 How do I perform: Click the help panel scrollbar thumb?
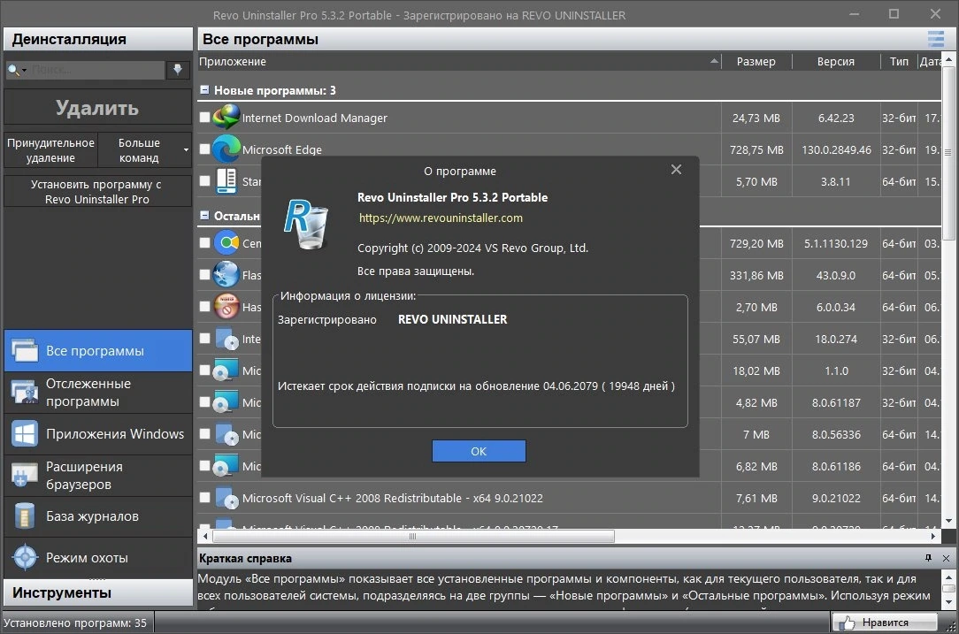(x=948, y=588)
